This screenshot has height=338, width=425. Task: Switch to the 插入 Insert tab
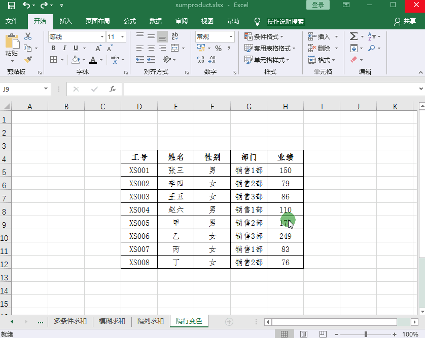coord(65,21)
